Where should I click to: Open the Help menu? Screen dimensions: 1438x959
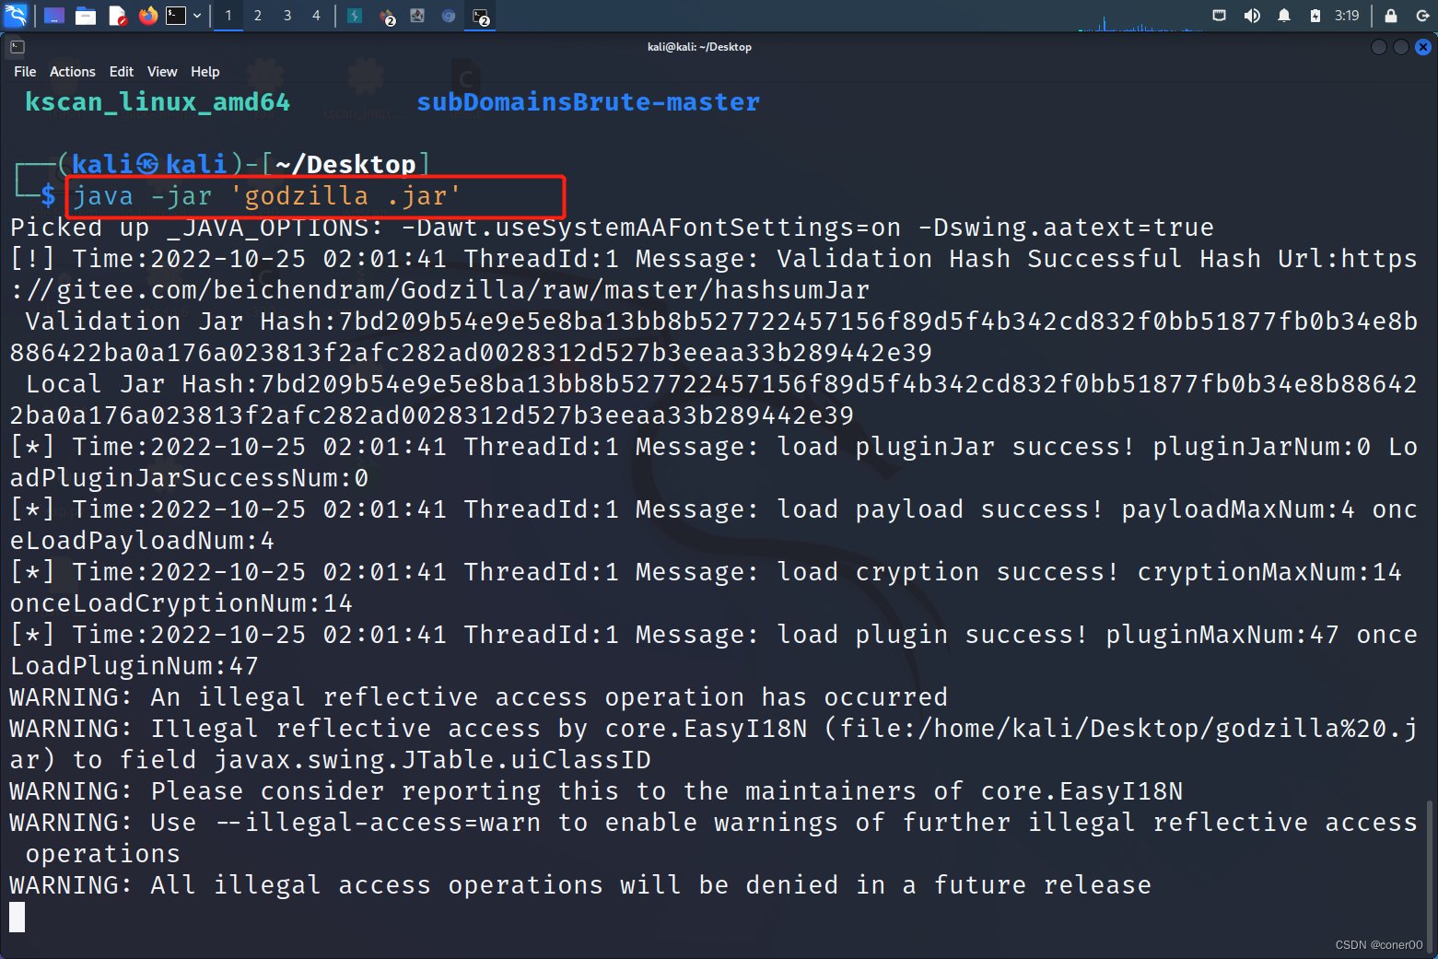coord(205,72)
